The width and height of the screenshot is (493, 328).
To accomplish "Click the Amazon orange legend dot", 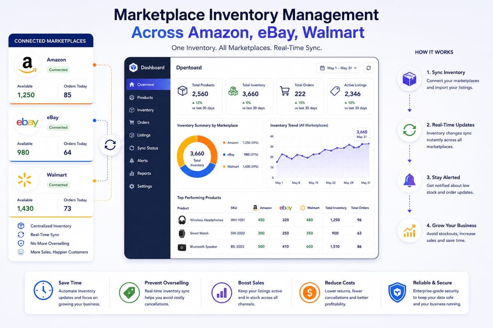I will click(x=224, y=143).
